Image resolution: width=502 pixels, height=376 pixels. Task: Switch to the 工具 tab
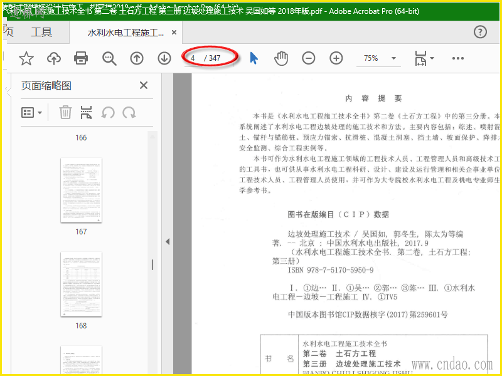41,32
